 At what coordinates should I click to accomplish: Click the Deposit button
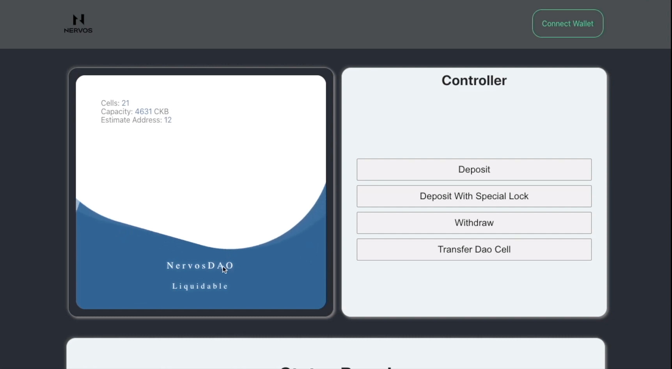point(474,169)
